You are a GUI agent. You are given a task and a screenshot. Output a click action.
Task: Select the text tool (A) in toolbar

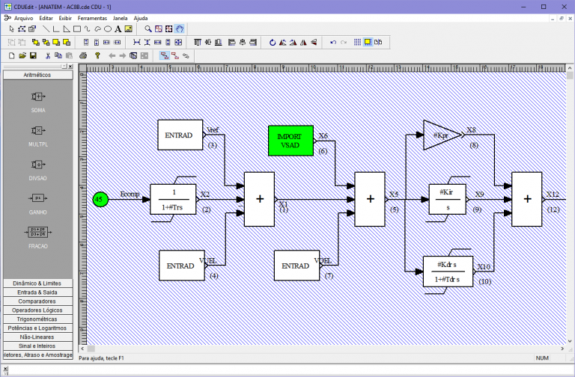pos(118,29)
